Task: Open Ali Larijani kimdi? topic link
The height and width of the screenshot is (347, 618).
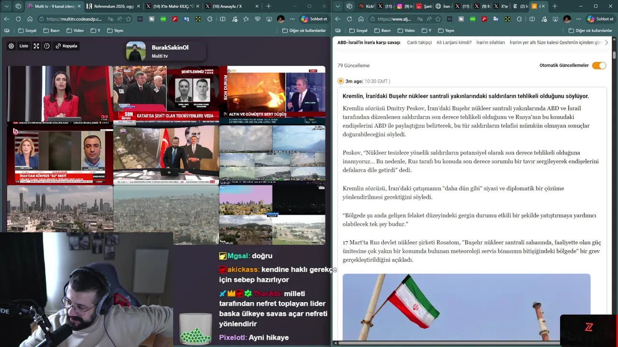Action: click(x=454, y=42)
